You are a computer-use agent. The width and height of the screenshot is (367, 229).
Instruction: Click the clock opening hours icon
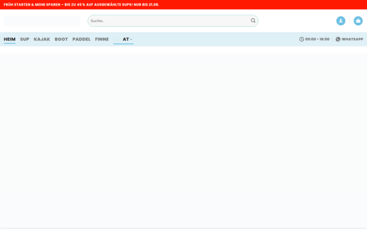[x=302, y=39]
